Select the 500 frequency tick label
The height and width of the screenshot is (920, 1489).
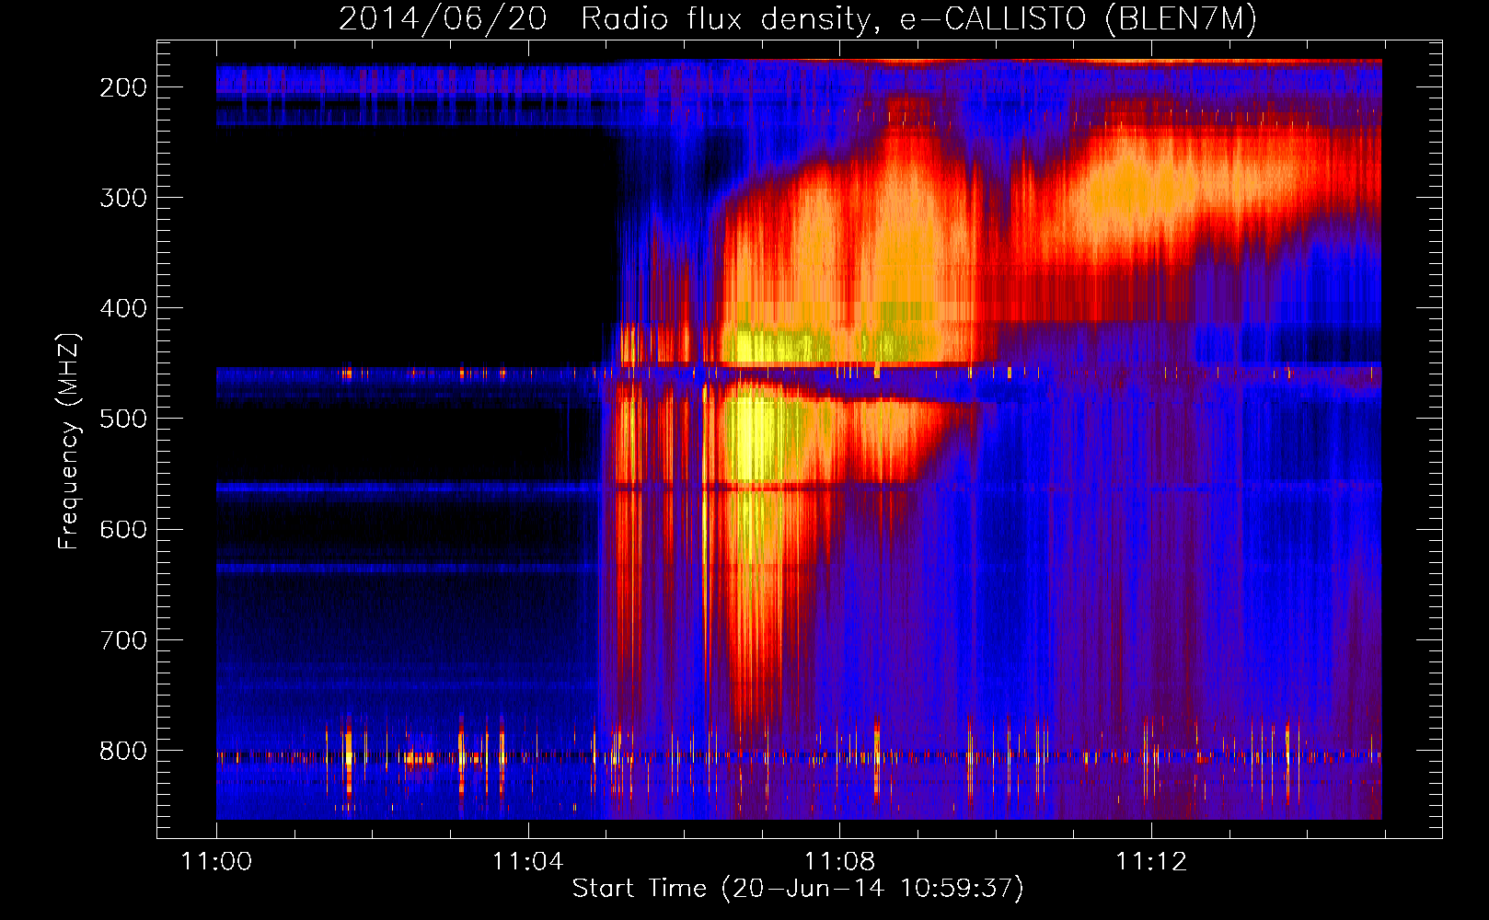[123, 419]
